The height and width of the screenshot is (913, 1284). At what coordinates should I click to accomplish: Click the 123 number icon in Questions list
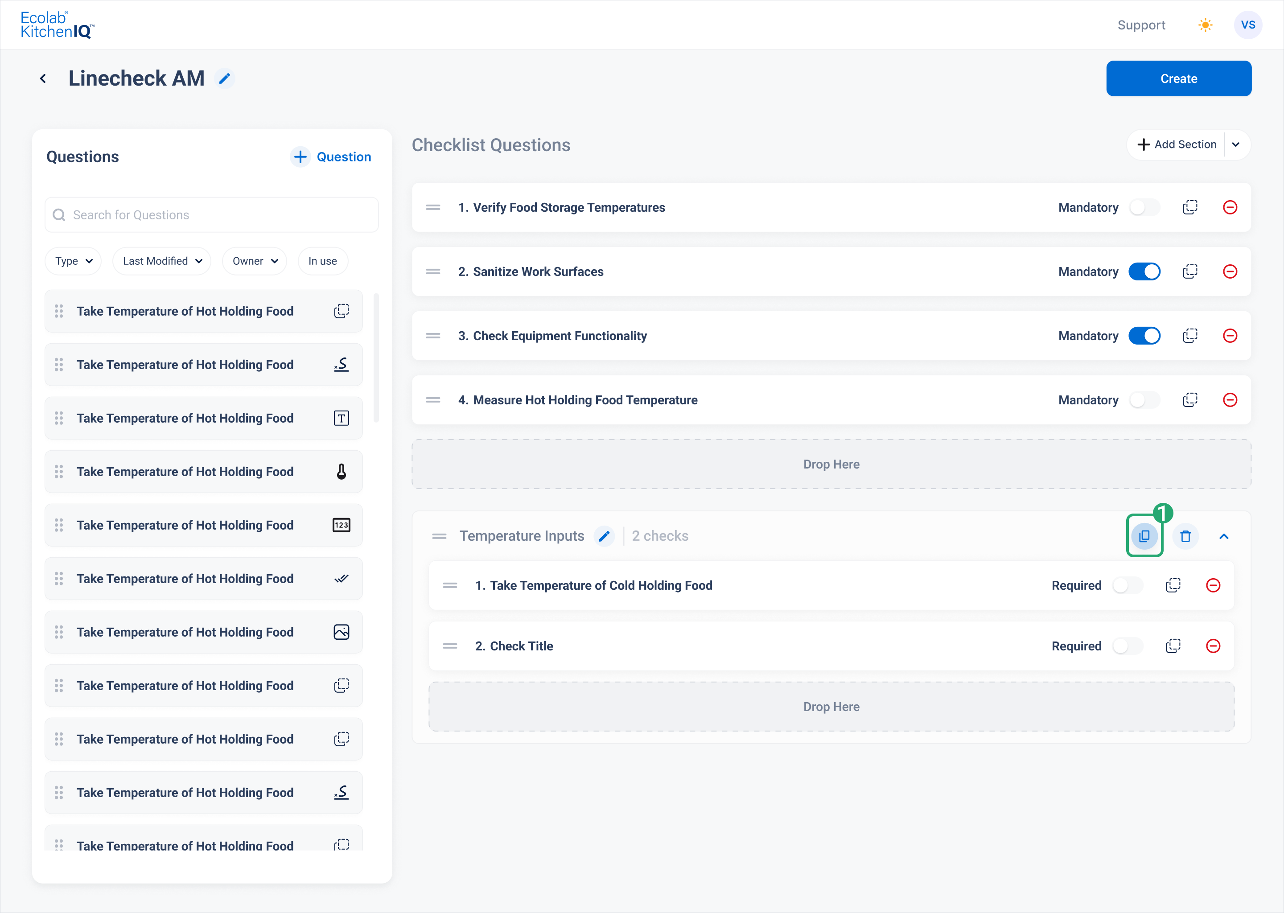click(x=341, y=525)
